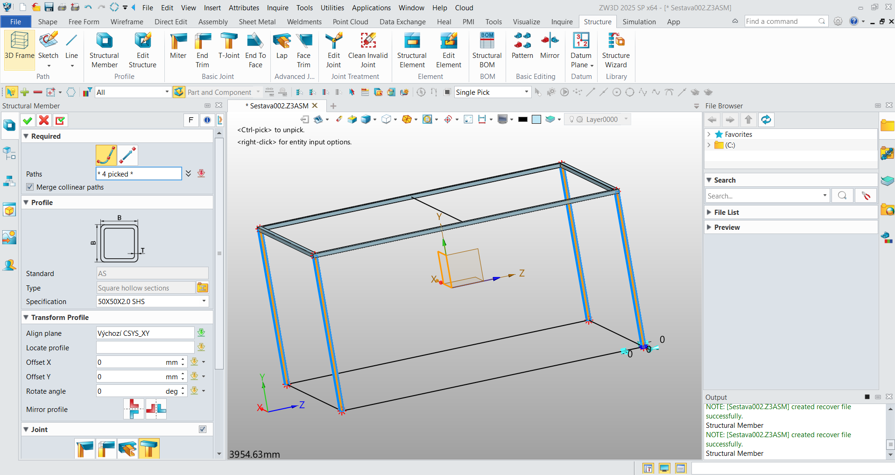
Task: Cancel Structural Member with red X
Action: tap(44, 121)
